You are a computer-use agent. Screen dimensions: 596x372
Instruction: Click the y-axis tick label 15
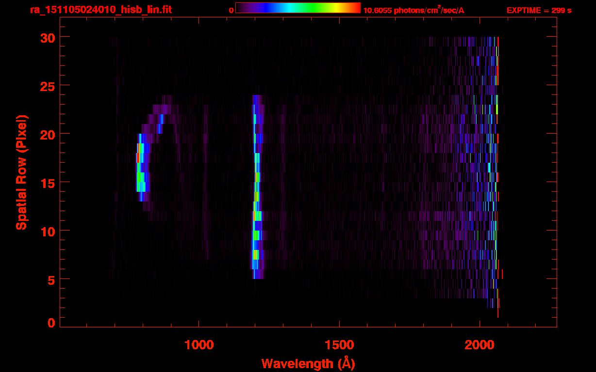pyautogui.click(x=48, y=183)
